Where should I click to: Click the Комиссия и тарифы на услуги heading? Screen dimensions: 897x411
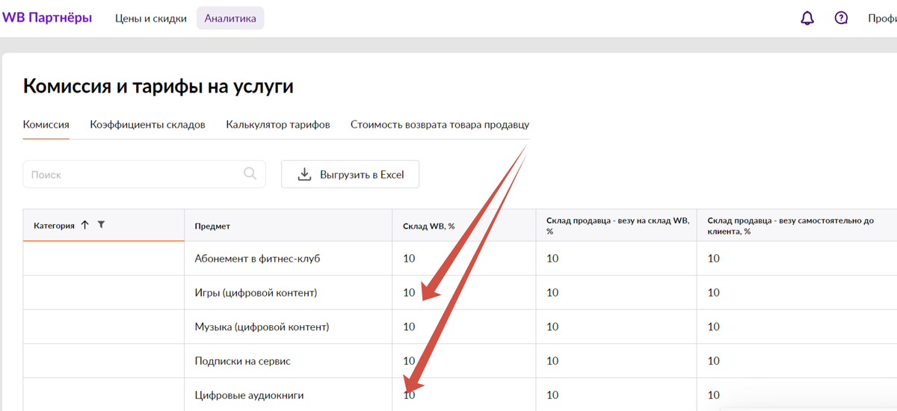[158, 86]
